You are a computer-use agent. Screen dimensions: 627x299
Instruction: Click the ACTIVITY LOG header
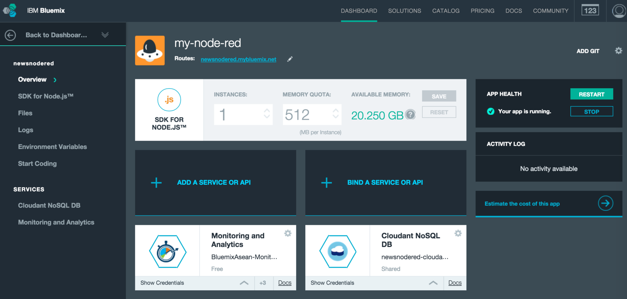coord(506,144)
